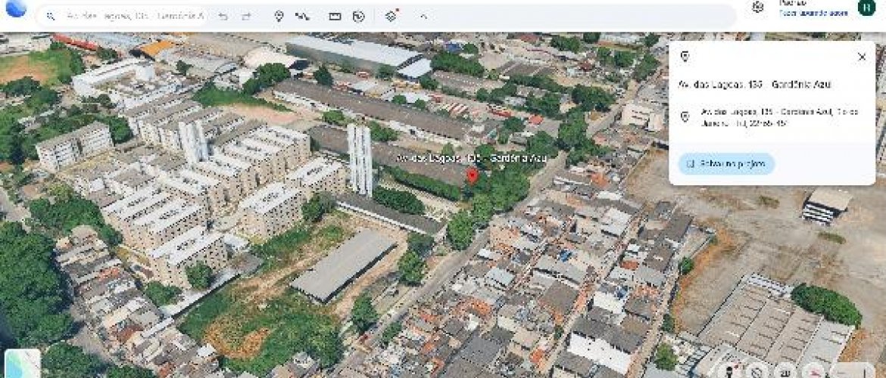The image size is (886, 378).
Task: Click the search field with Av. das Lagoas
Action: click(x=134, y=16)
